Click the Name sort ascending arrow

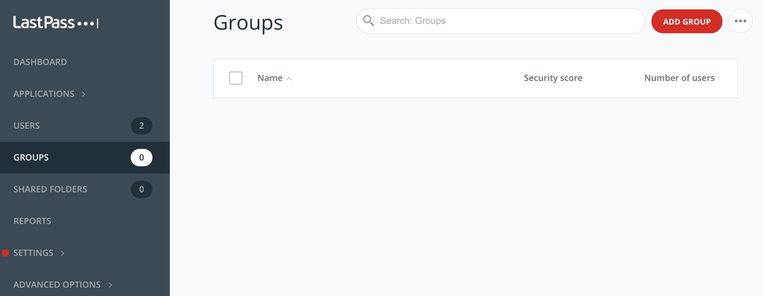coord(289,79)
